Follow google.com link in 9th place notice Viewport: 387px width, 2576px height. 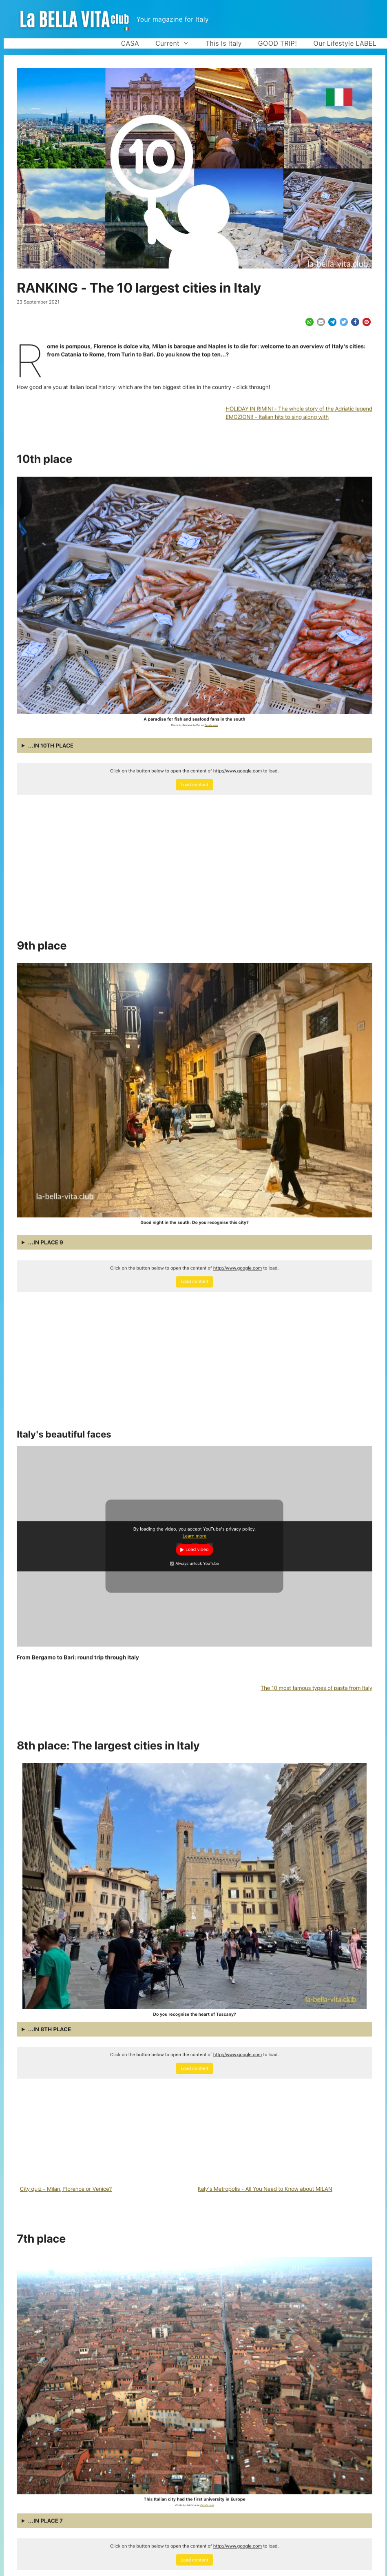[237, 1268]
